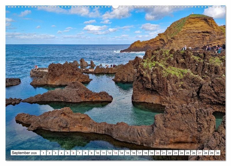231x166 pixels.
Task: Select the day 15 date cell
Action: [127, 153]
